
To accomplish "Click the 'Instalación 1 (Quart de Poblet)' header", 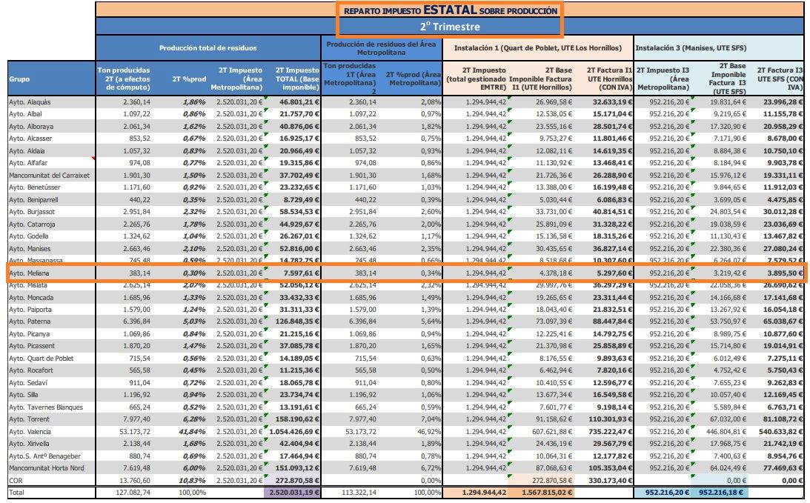I will coord(537,47).
